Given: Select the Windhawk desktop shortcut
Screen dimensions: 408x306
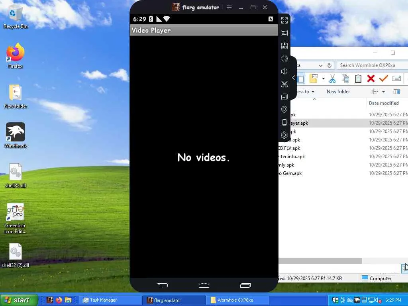Looking at the screenshot, I should [16, 135].
